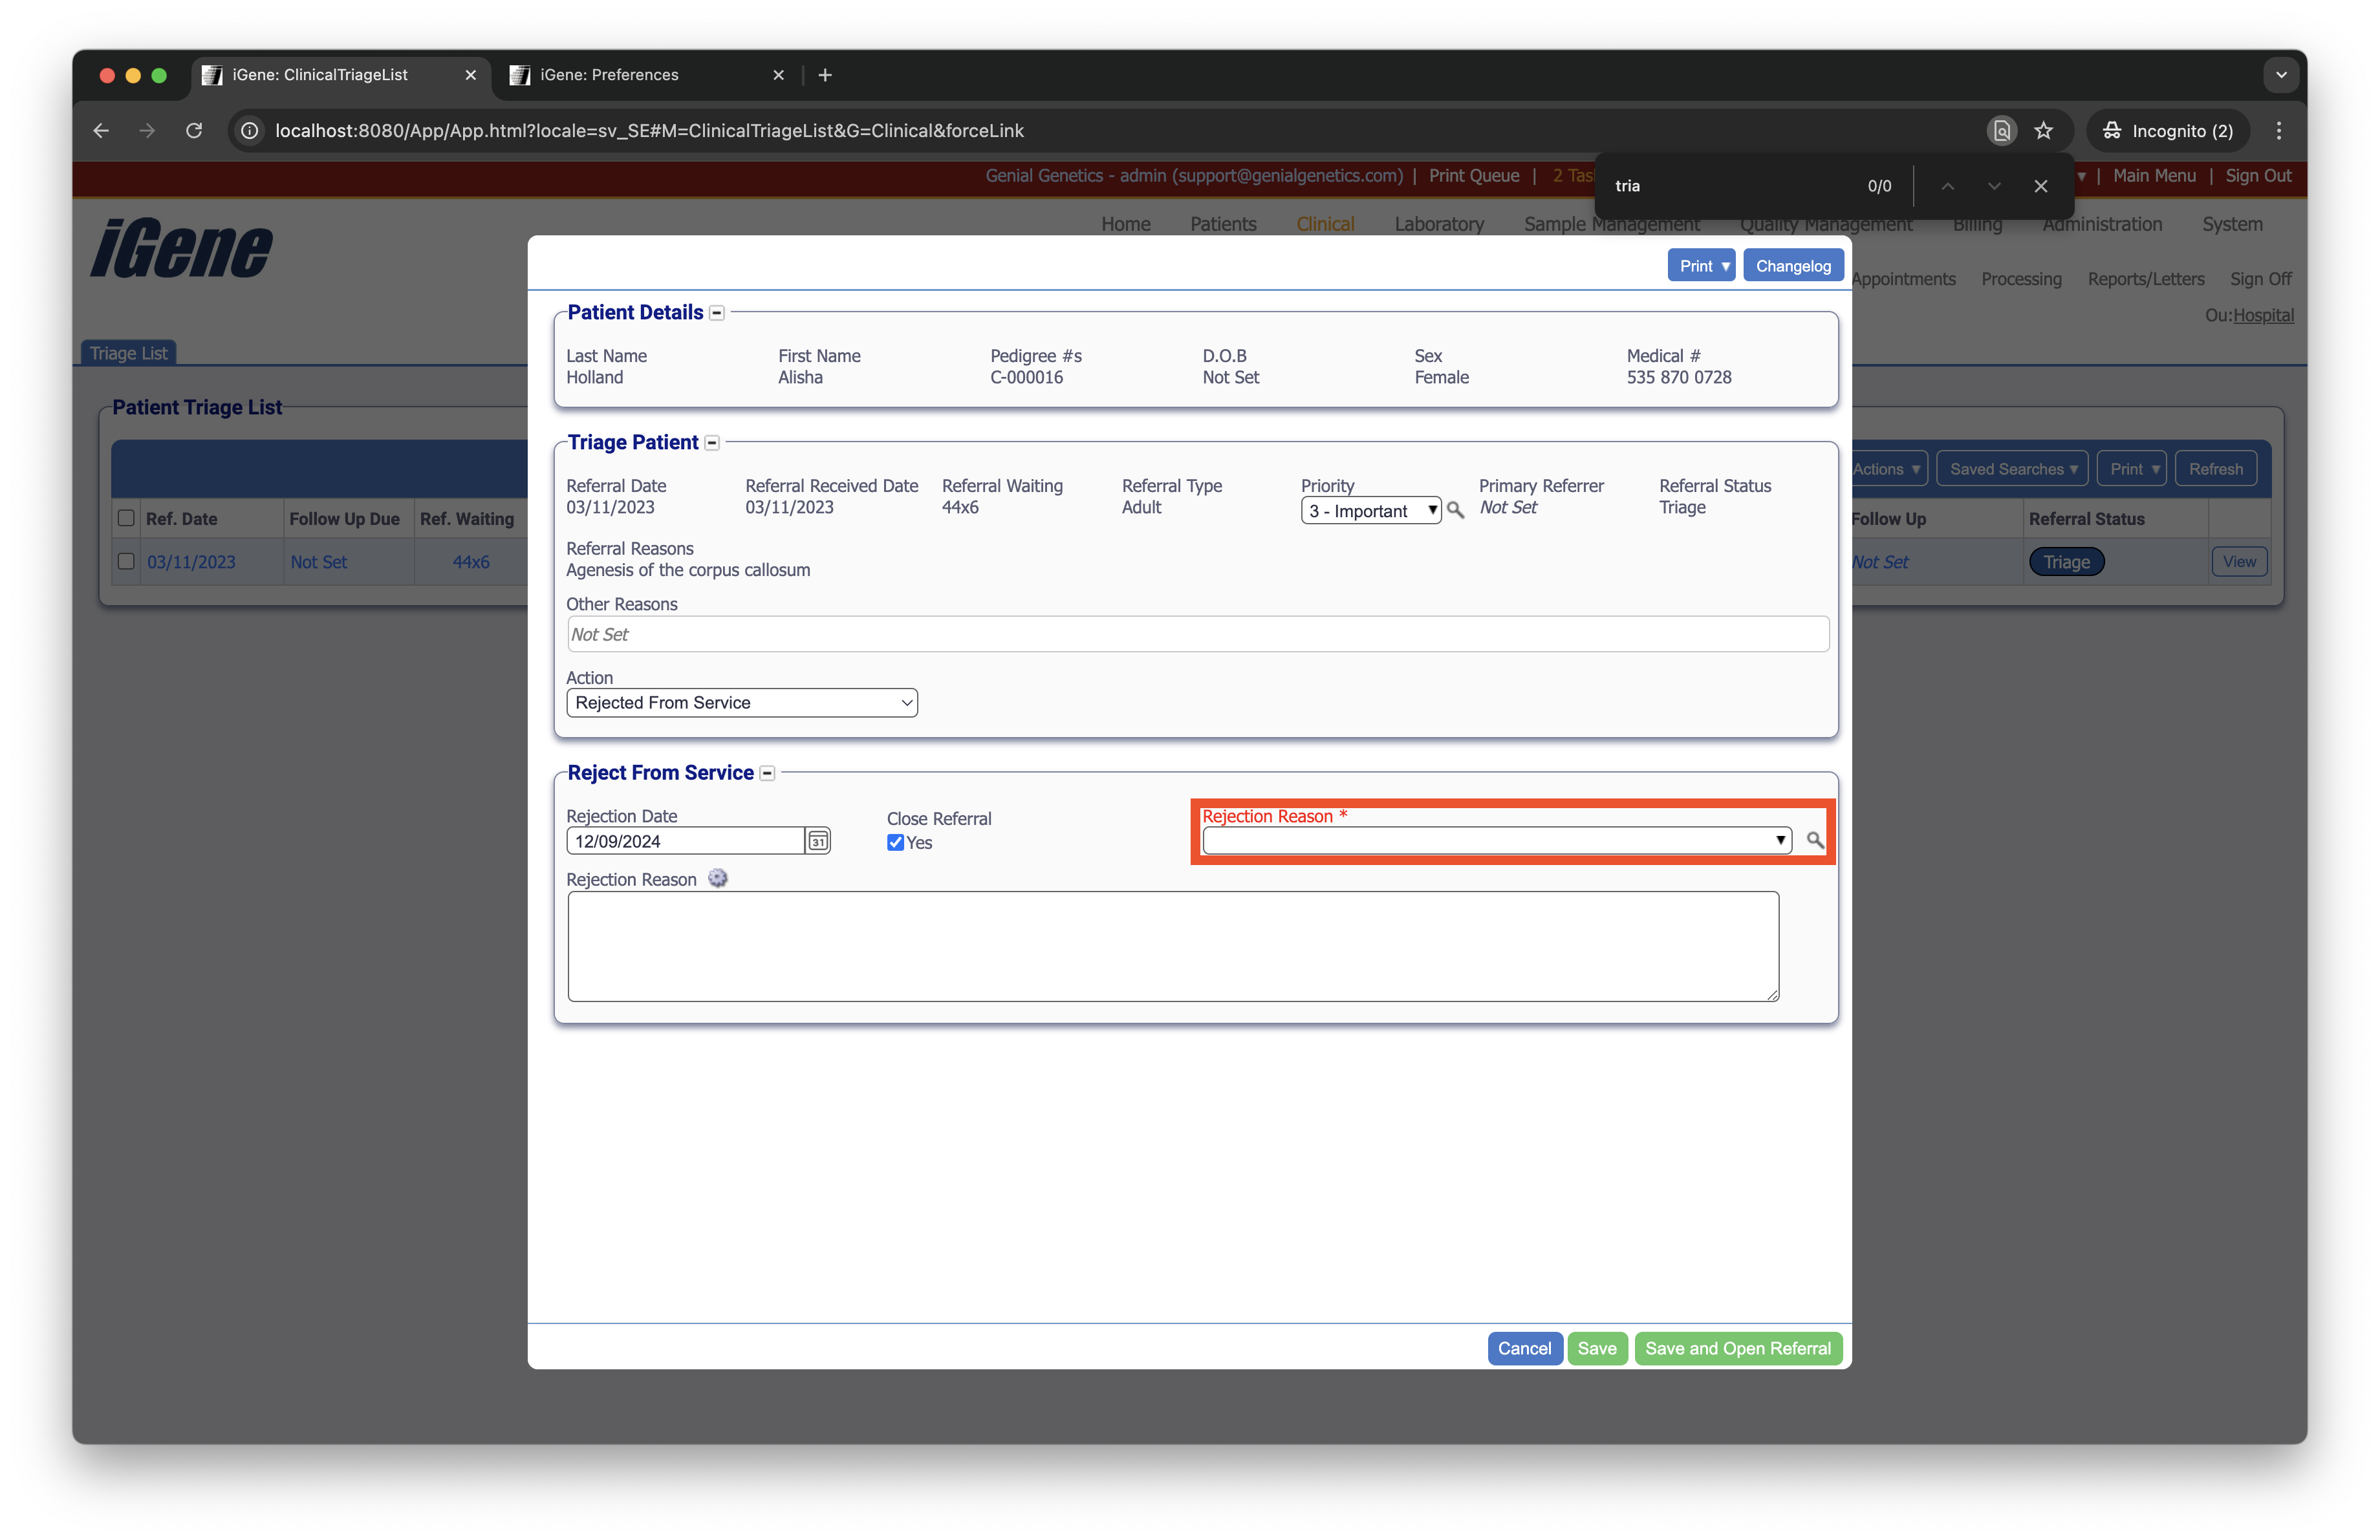Click the magnifier icon beside Priority dropdown
The image size is (2380, 1540).
1455,511
